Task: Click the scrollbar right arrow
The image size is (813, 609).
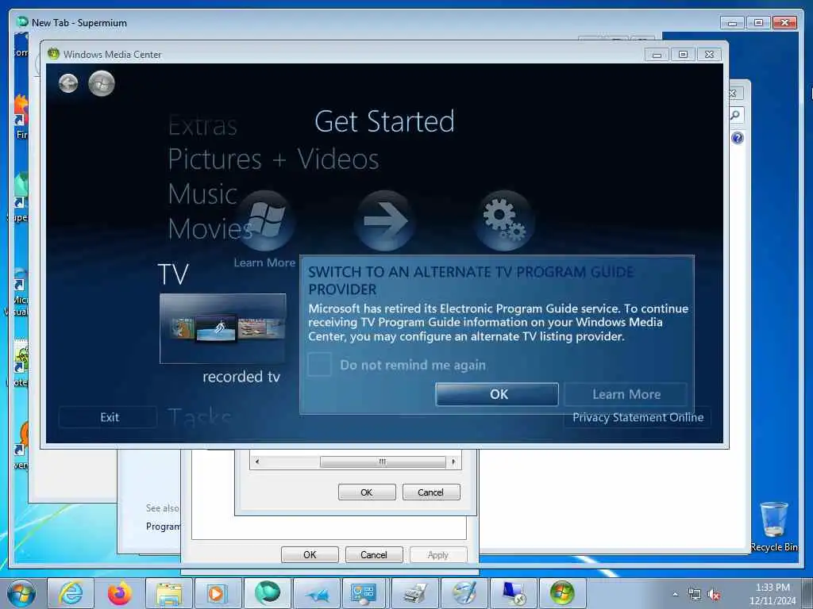Action: 453,462
